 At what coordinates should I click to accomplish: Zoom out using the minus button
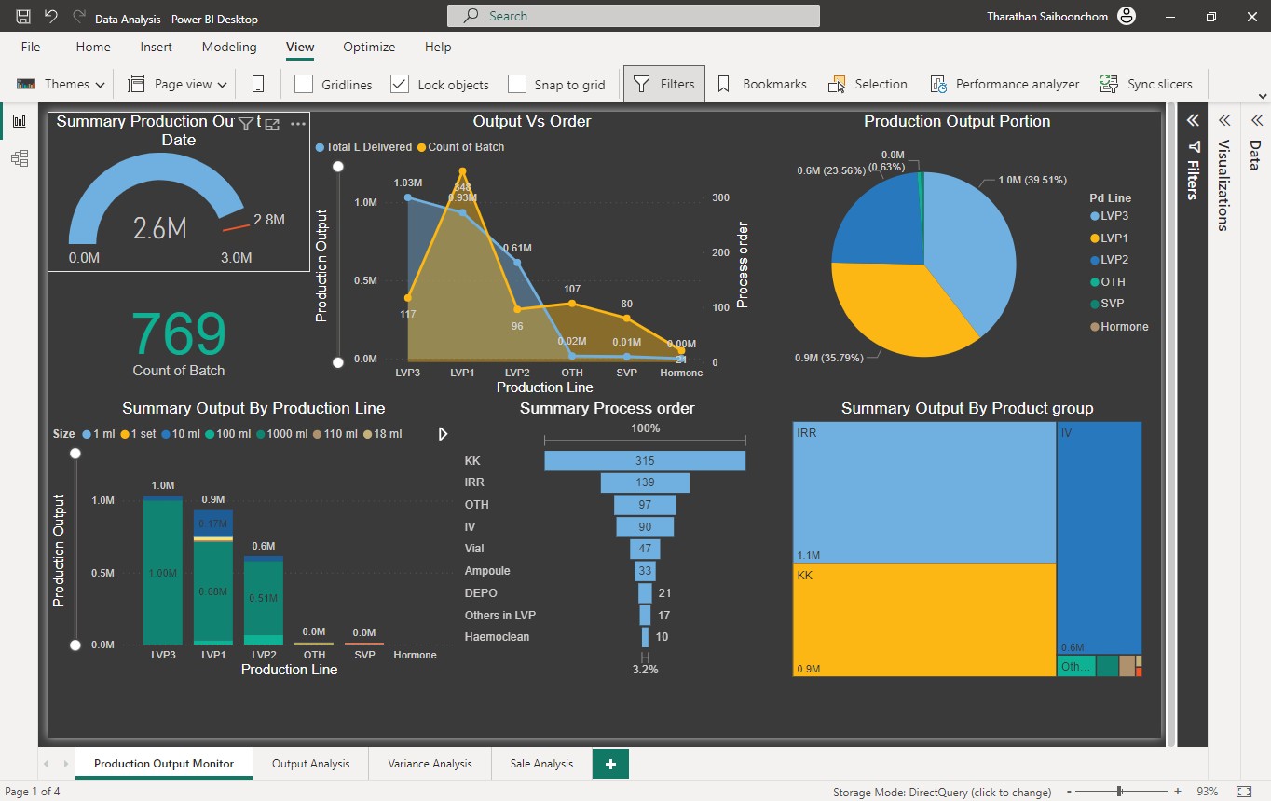1068,792
